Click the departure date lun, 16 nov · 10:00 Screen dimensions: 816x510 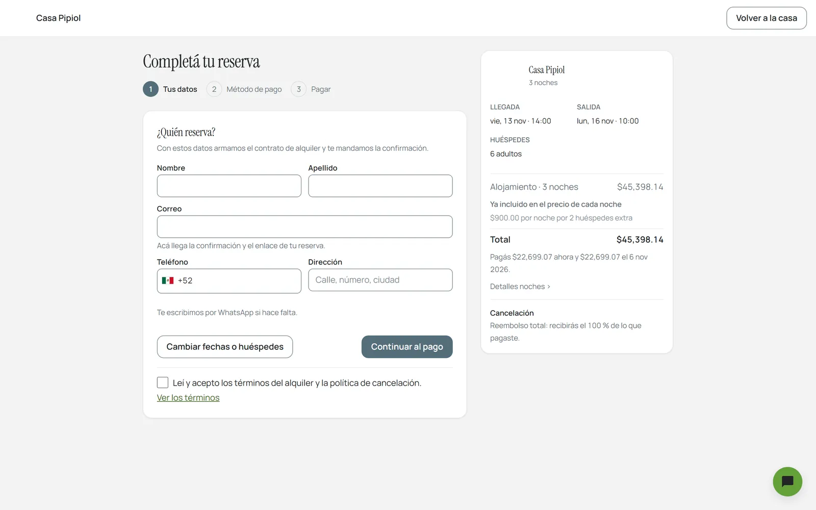click(x=608, y=121)
